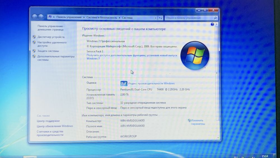
Task: Click Компьютер value WIN-KM5JDGUAK9D
Action: 132,121
